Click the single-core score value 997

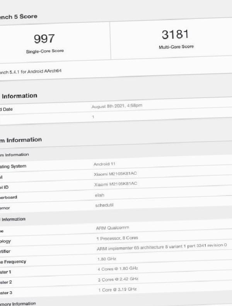(x=44, y=39)
